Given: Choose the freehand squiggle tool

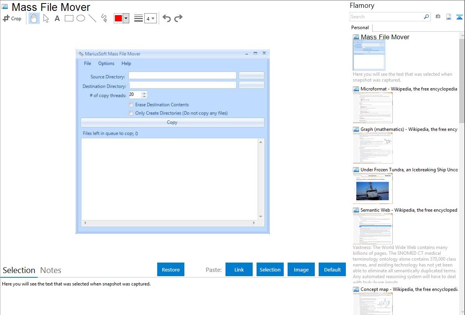Looking at the screenshot, I should 104,18.
